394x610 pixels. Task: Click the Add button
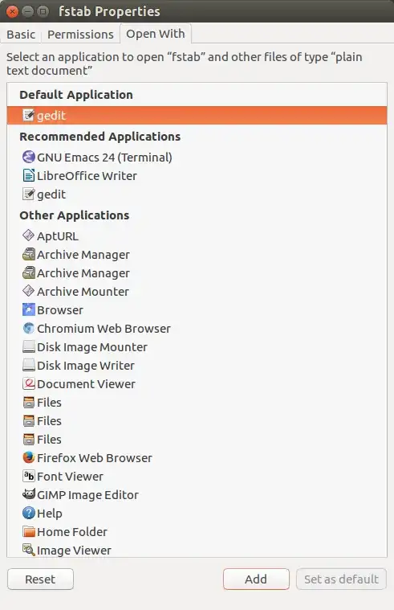coord(256,579)
